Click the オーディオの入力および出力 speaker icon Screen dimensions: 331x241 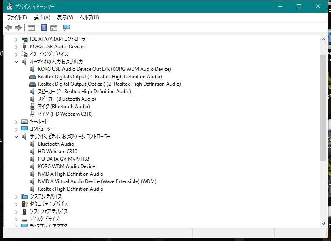25,62
